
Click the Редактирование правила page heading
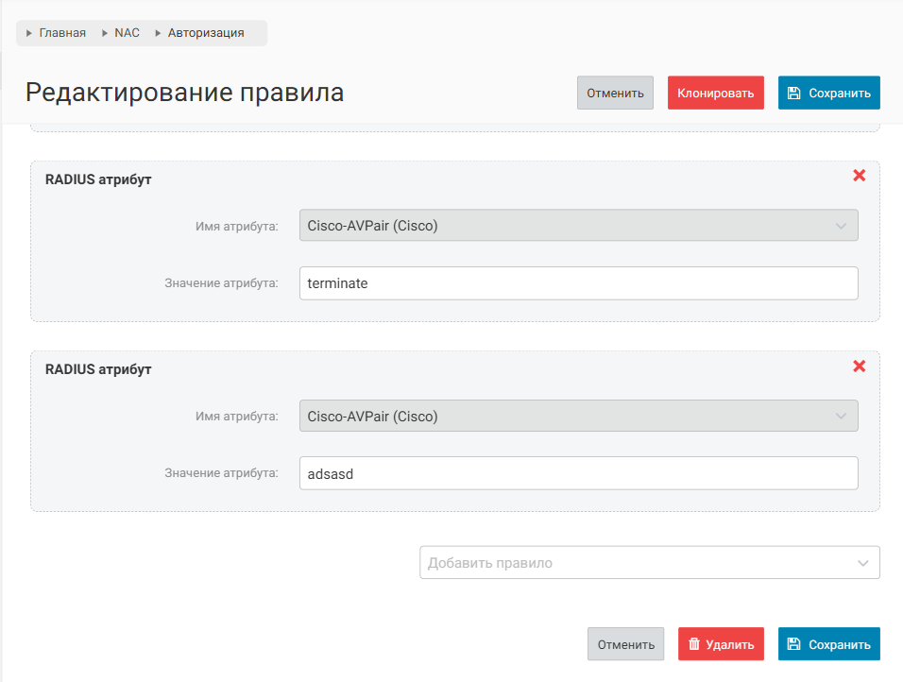(x=184, y=93)
